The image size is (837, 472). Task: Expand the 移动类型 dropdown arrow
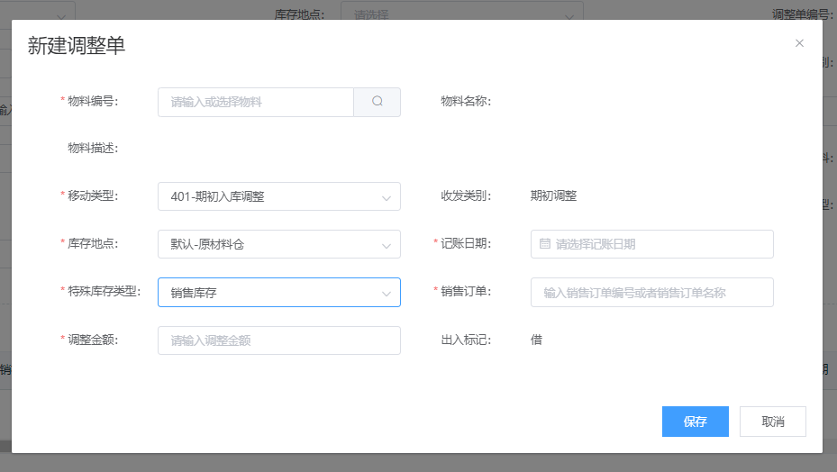click(387, 197)
